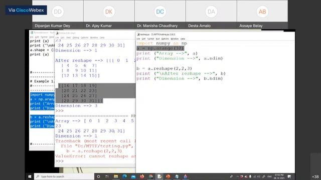Viewport: 321px width, 180px height.
Task: Select Dr. Manisha Chaudhary participant tile
Action: [x=160, y=14]
